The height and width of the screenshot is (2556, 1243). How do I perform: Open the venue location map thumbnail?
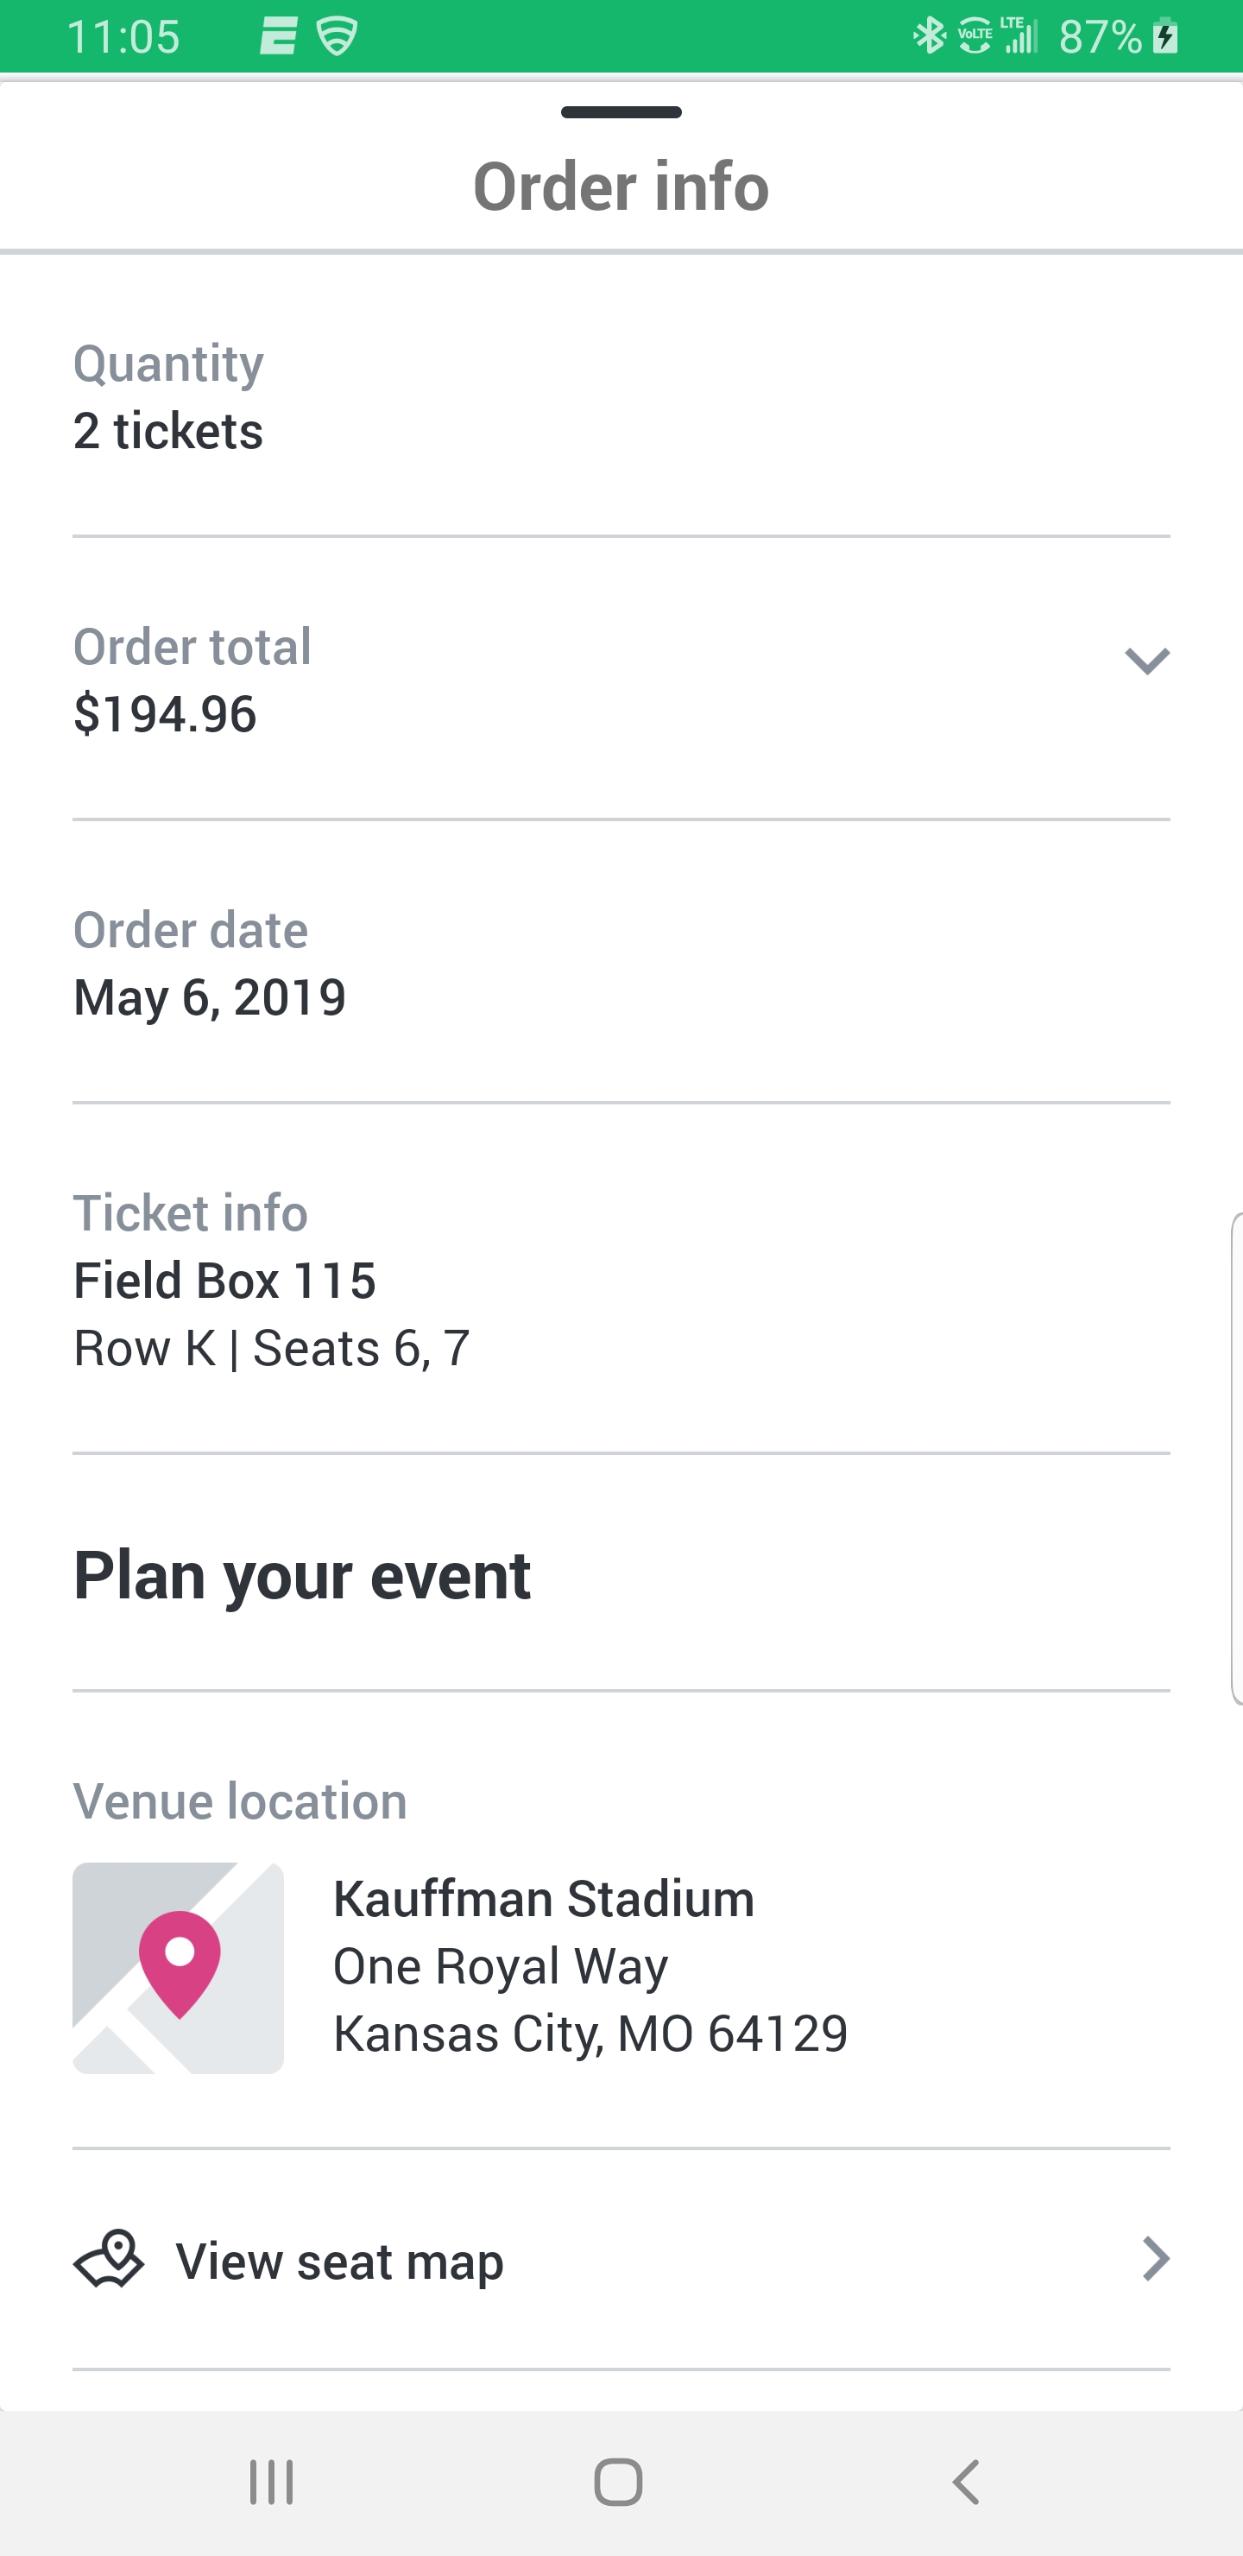[179, 1968]
